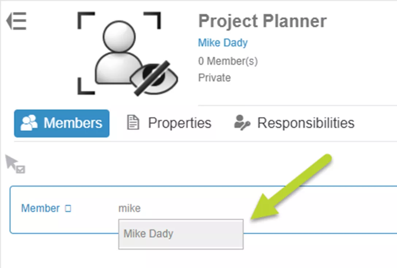Toggle the checkbox beside the Member column header

tap(68, 207)
